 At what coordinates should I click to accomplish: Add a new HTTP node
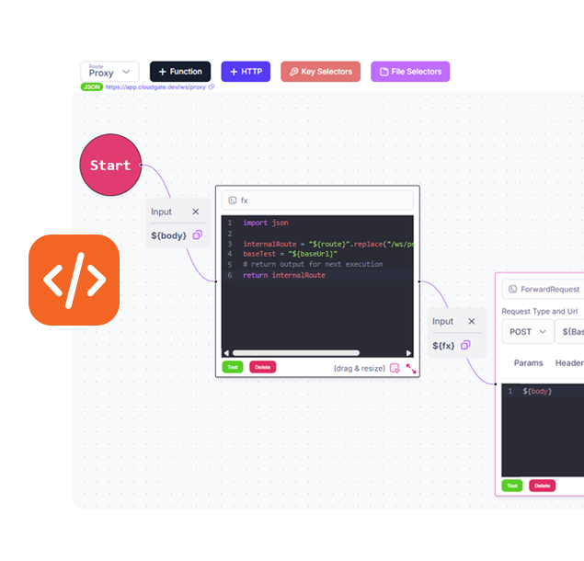[x=246, y=72]
